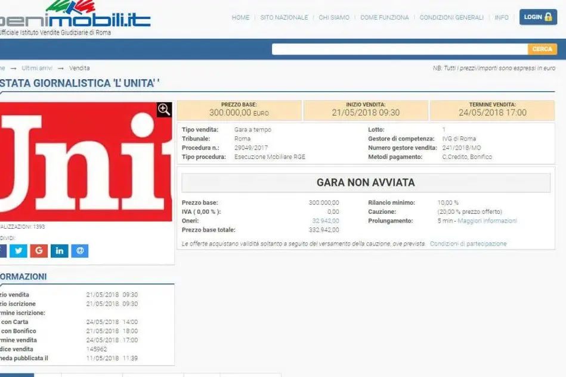This screenshot has height=377, width=566.
Task: Select 'IVG di Roma' value
Action: tap(459, 139)
